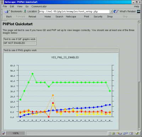Open Composer from the component bar
Screen dimensions: 142x137
(x=137, y=133)
